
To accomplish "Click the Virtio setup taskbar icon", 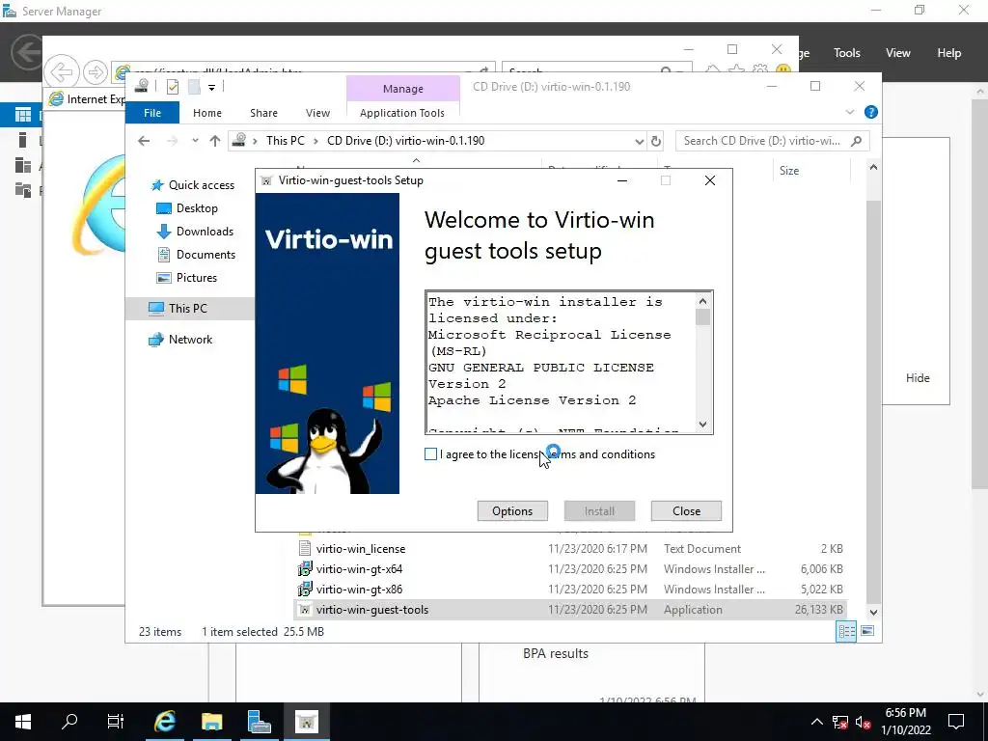I will pos(306,722).
